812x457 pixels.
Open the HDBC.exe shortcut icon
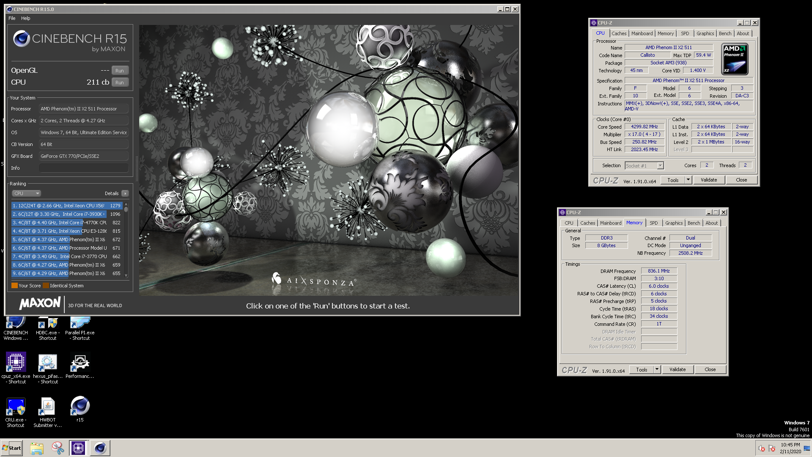click(x=47, y=328)
